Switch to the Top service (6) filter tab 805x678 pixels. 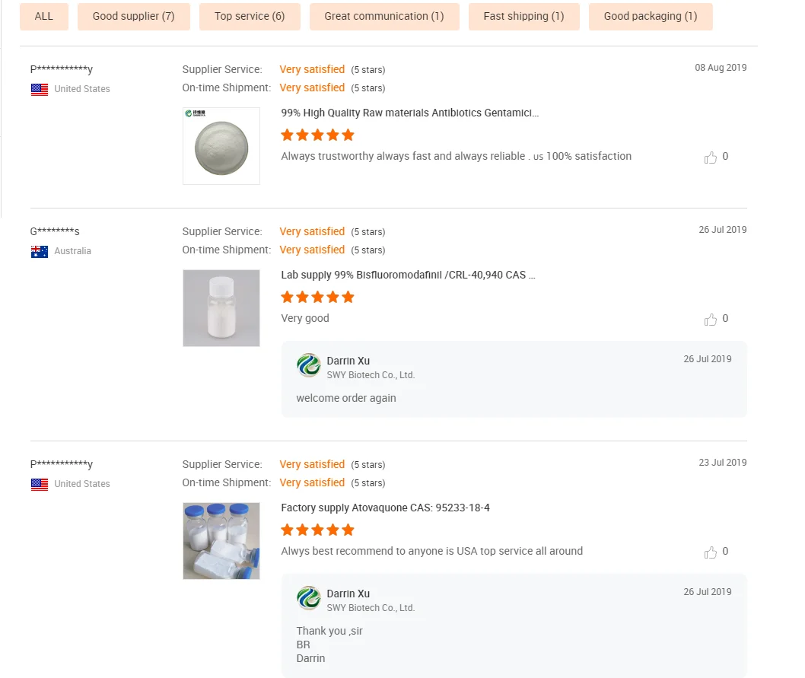tap(250, 16)
